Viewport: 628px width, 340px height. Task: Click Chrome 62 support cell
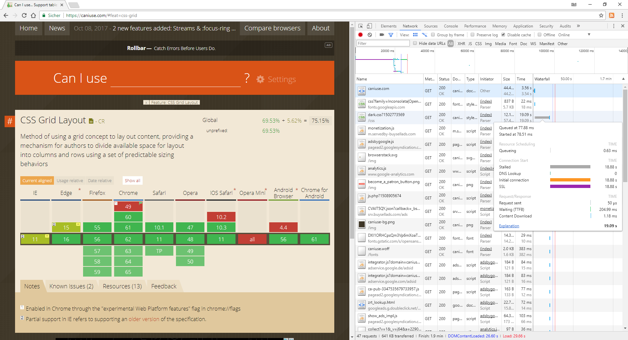(128, 239)
